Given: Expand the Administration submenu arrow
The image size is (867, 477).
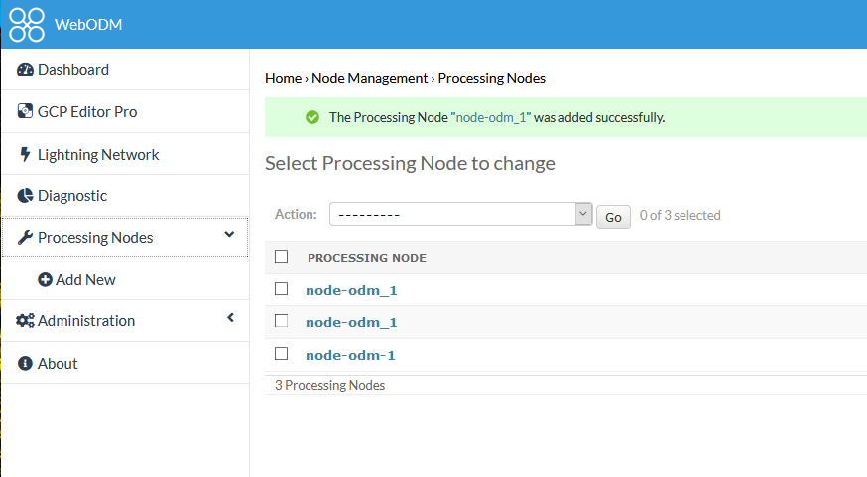Looking at the screenshot, I should 230,318.
